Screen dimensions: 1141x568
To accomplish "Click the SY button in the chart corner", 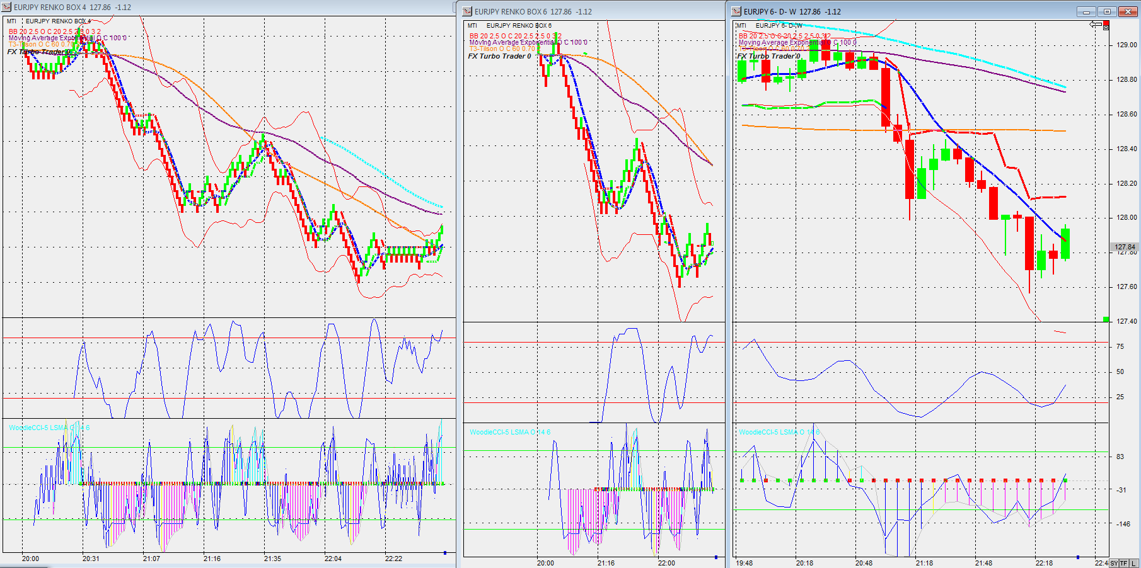I will 1115,563.
